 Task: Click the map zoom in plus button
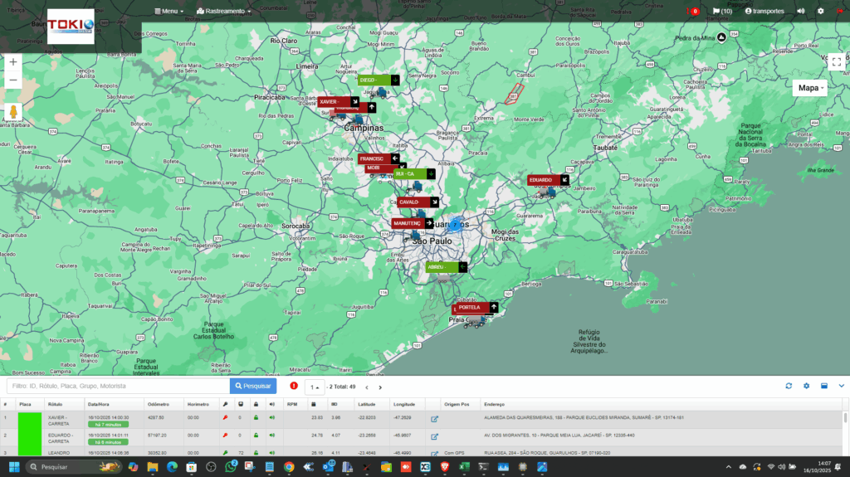(13, 61)
